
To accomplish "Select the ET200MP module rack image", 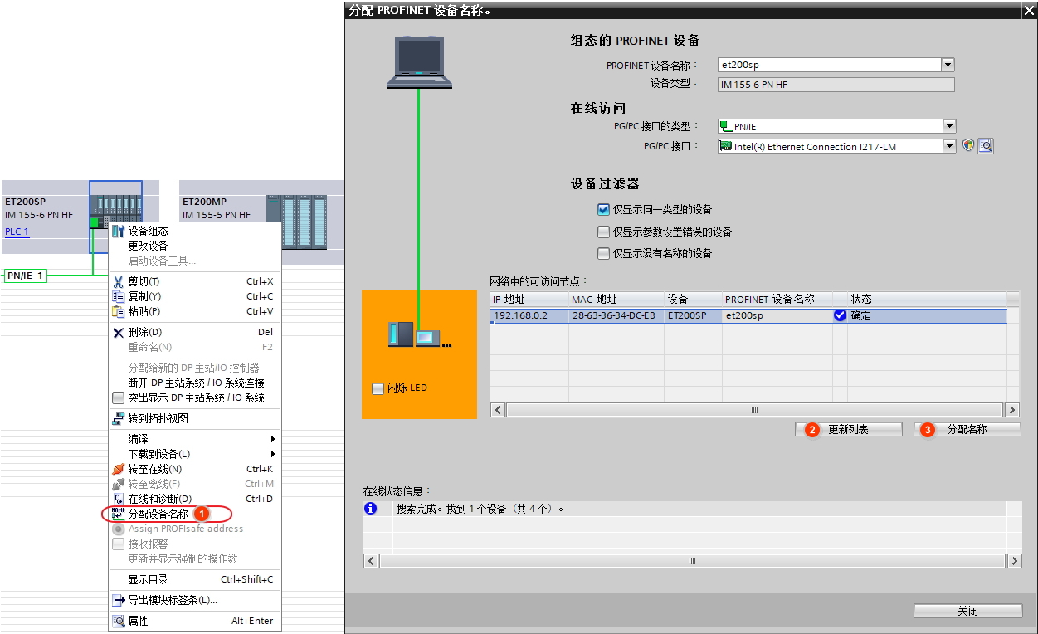I will coord(297,221).
